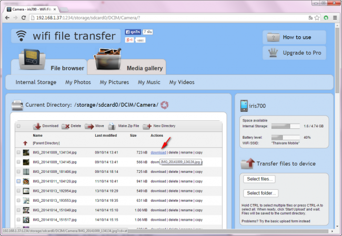Click the New Directory plus icon
The image size is (342, 236).
coord(147,126)
